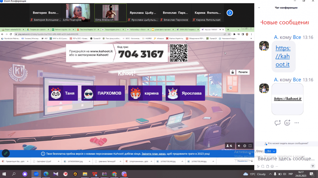318x178 pixels.
Task: Open Kahoot settings gear icon
Action: point(245,146)
